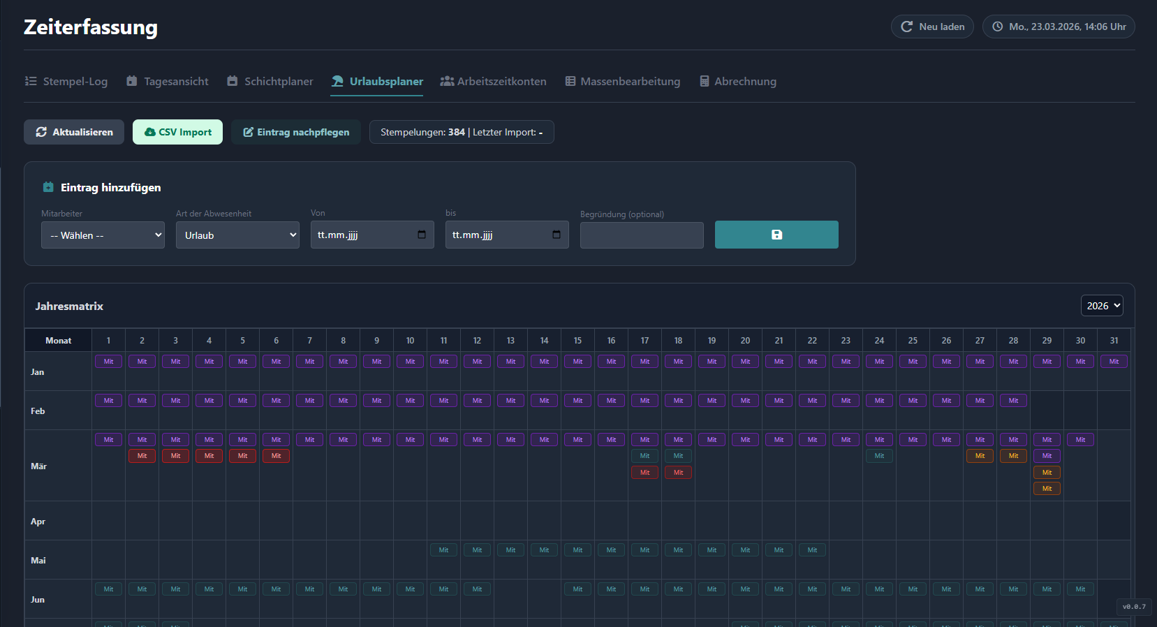This screenshot has height=627, width=1157.
Task: Click the date and time display badge
Action: 1059,27
